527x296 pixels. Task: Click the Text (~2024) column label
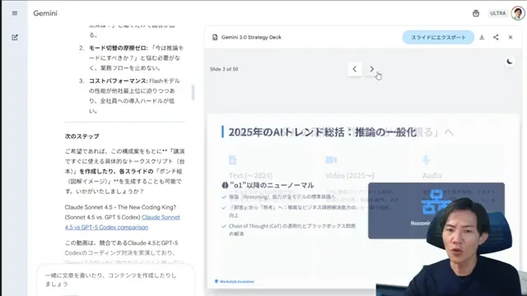coord(250,175)
